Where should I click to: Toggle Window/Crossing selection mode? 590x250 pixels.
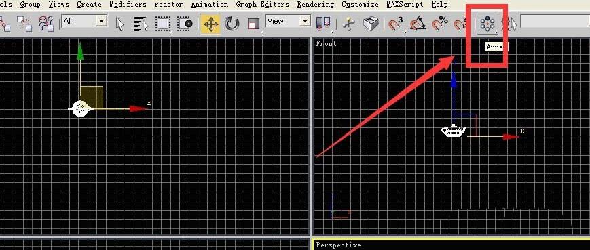(185, 24)
